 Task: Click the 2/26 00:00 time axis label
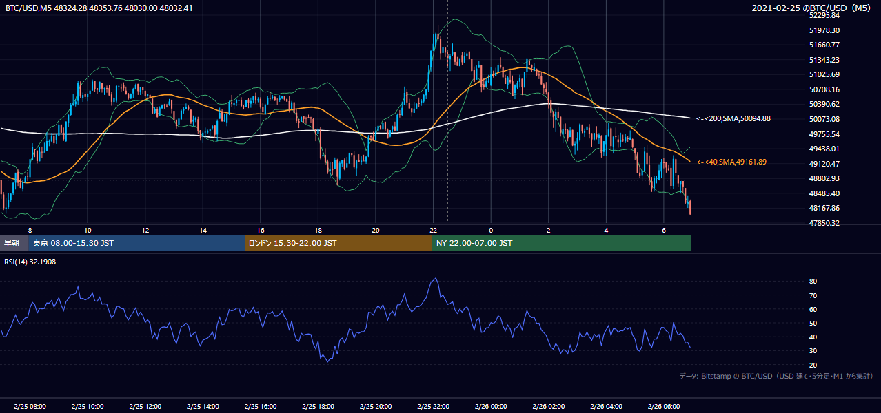[491, 406]
